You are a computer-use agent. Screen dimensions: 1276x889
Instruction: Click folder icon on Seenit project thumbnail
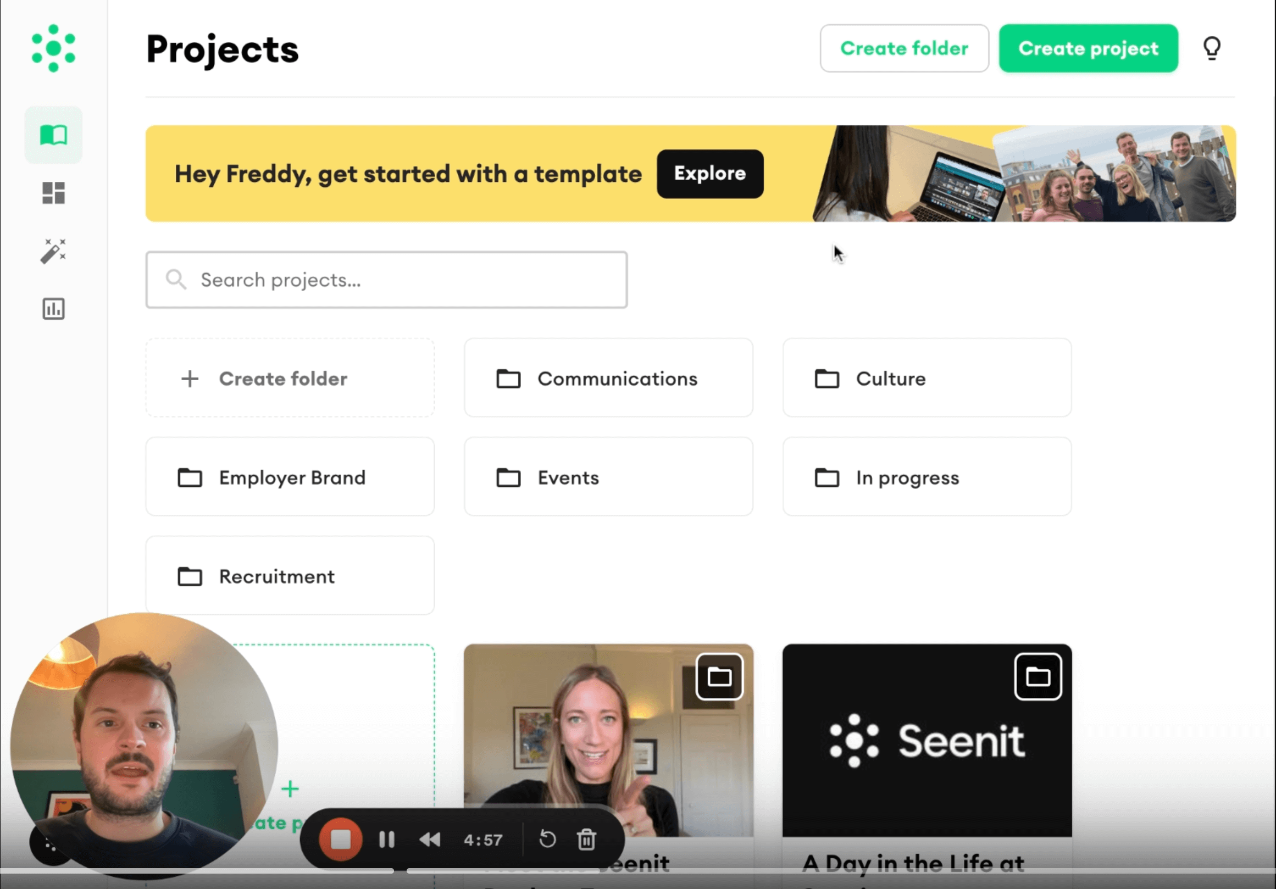tap(1038, 677)
